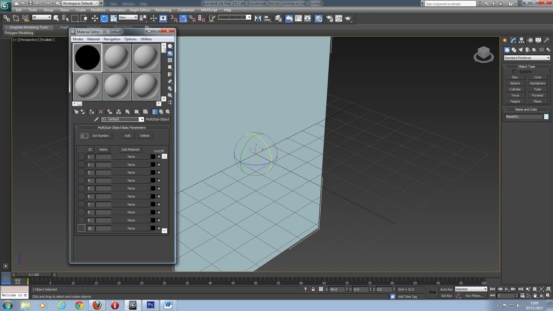Enable the AutoGrid checkbox
This screenshot has width=553, height=311.
(x=514, y=72)
